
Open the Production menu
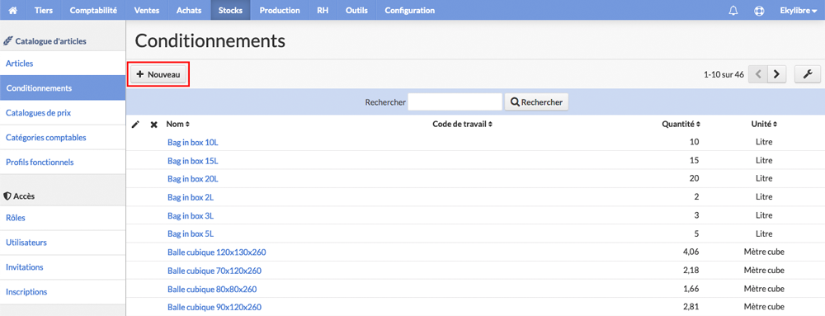coord(280,10)
